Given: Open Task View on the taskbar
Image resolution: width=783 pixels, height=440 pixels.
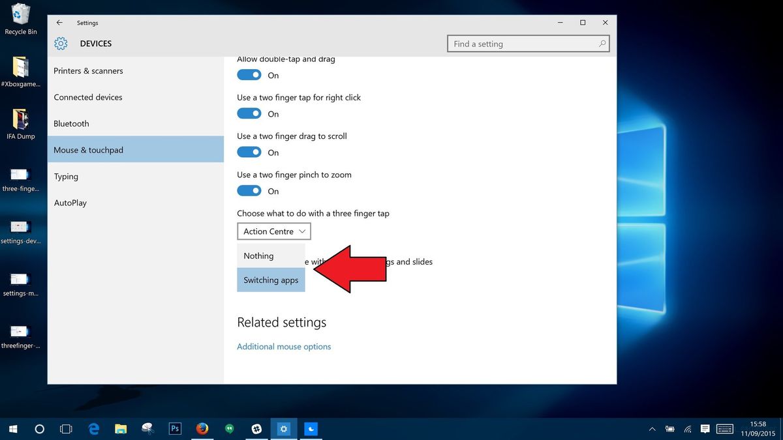Looking at the screenshot, I should click(66, 429).
